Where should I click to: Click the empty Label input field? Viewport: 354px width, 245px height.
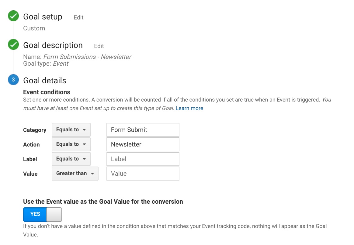pyautogui.click(x=143, y=159)
